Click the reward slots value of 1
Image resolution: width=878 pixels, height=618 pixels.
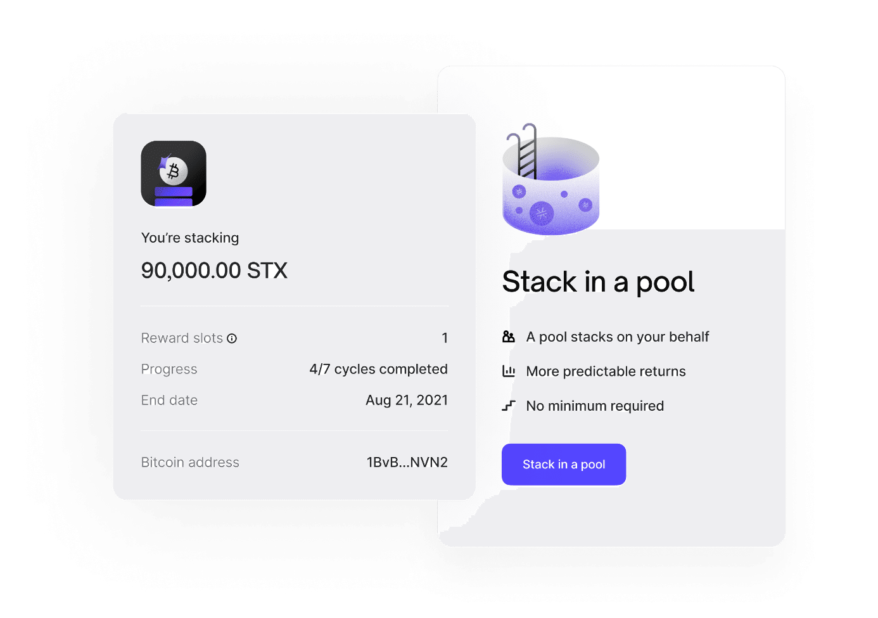(445, 338)
